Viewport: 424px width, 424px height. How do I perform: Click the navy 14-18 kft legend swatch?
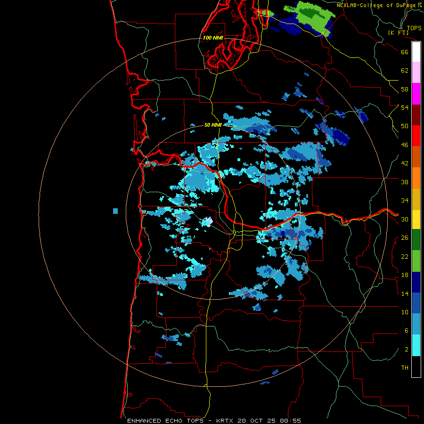(x=416, y=282)
